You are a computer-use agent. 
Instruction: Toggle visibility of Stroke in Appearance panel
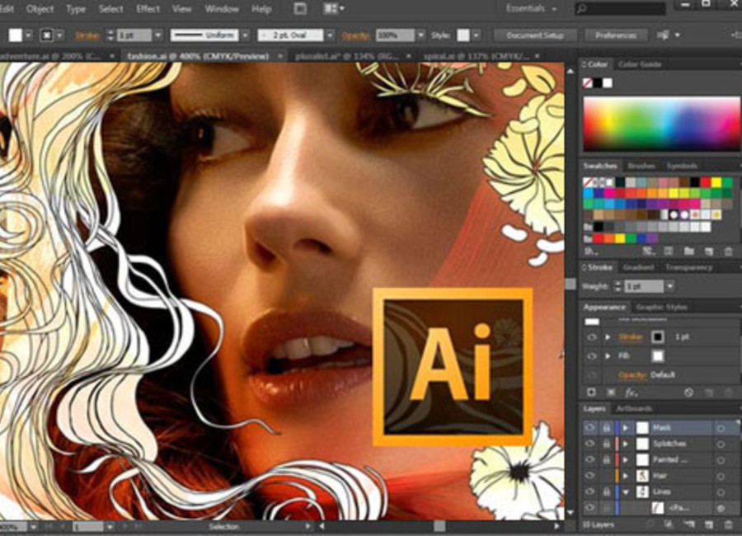tap(591, 337)
